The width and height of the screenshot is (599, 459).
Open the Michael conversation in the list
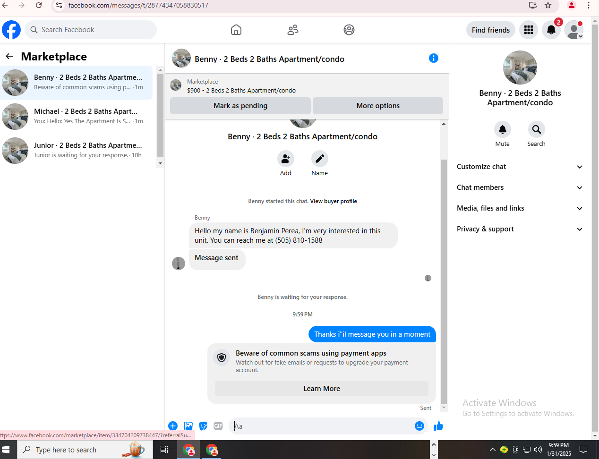[x=77, y=117]
